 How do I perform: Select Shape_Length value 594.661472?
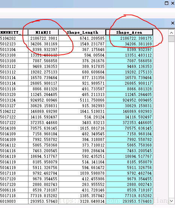[x=82, y=168]
